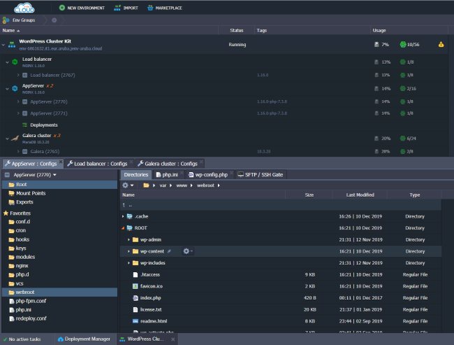The image size is (454, 345).
Task: Open Deployments under AppServer
Action: pyautogui.click(x=43, y=125)
